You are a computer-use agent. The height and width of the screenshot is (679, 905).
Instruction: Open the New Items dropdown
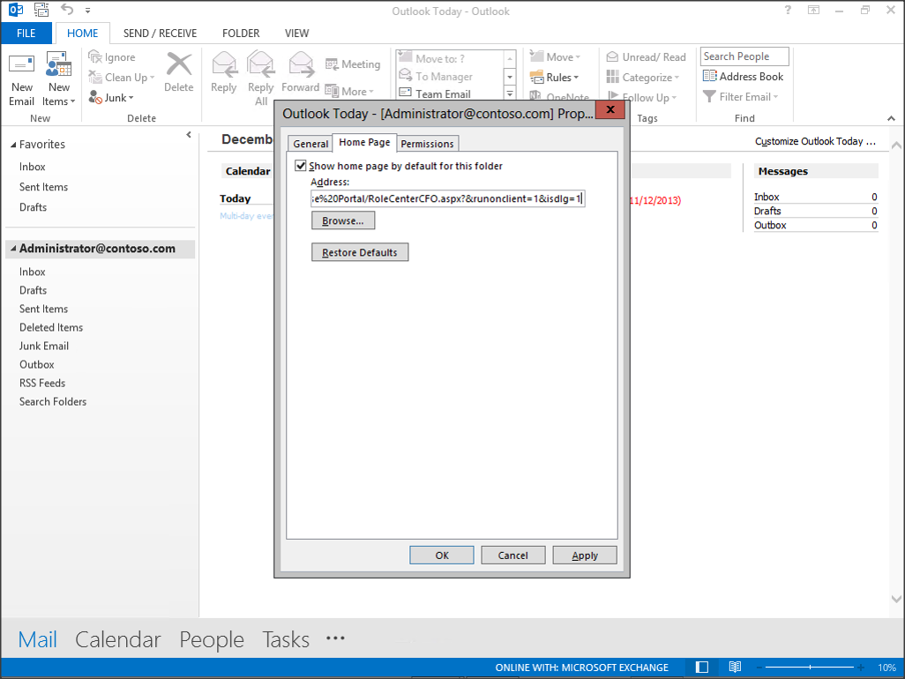tap(59, 94)
